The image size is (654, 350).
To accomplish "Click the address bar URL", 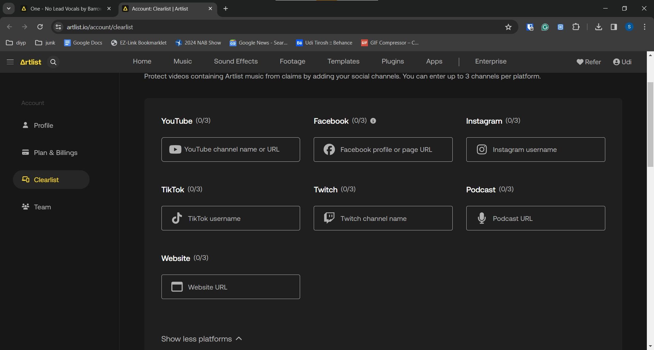I will point(100,27).
